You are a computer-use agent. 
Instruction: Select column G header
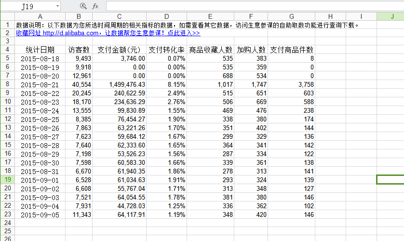[292, 16]
